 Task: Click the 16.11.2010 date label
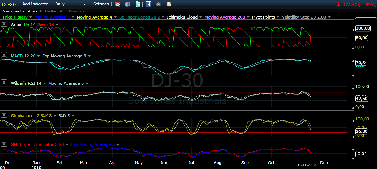point(306,165)
